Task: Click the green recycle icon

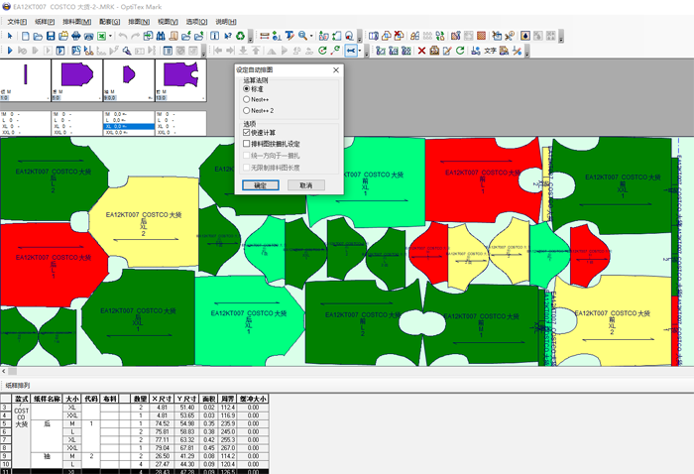Action: coord(240,37)
